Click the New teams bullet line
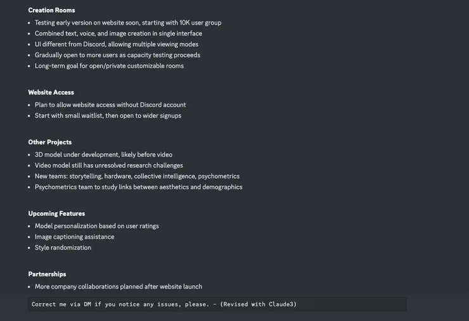The width and height of the screenshot is (469, 321). (x=137, y=176)
